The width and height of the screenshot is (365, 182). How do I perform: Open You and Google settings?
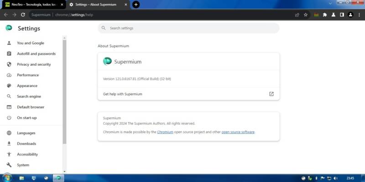31,43
